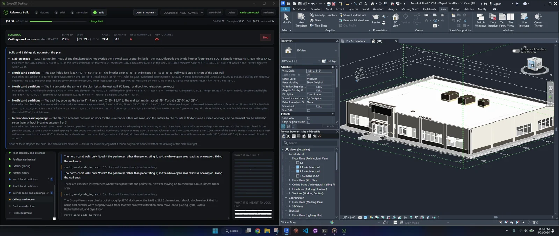The width and height of the screenshot is (559, 236).
Task: Click the Revit Help question mark icon
Action: pos(525,3)
